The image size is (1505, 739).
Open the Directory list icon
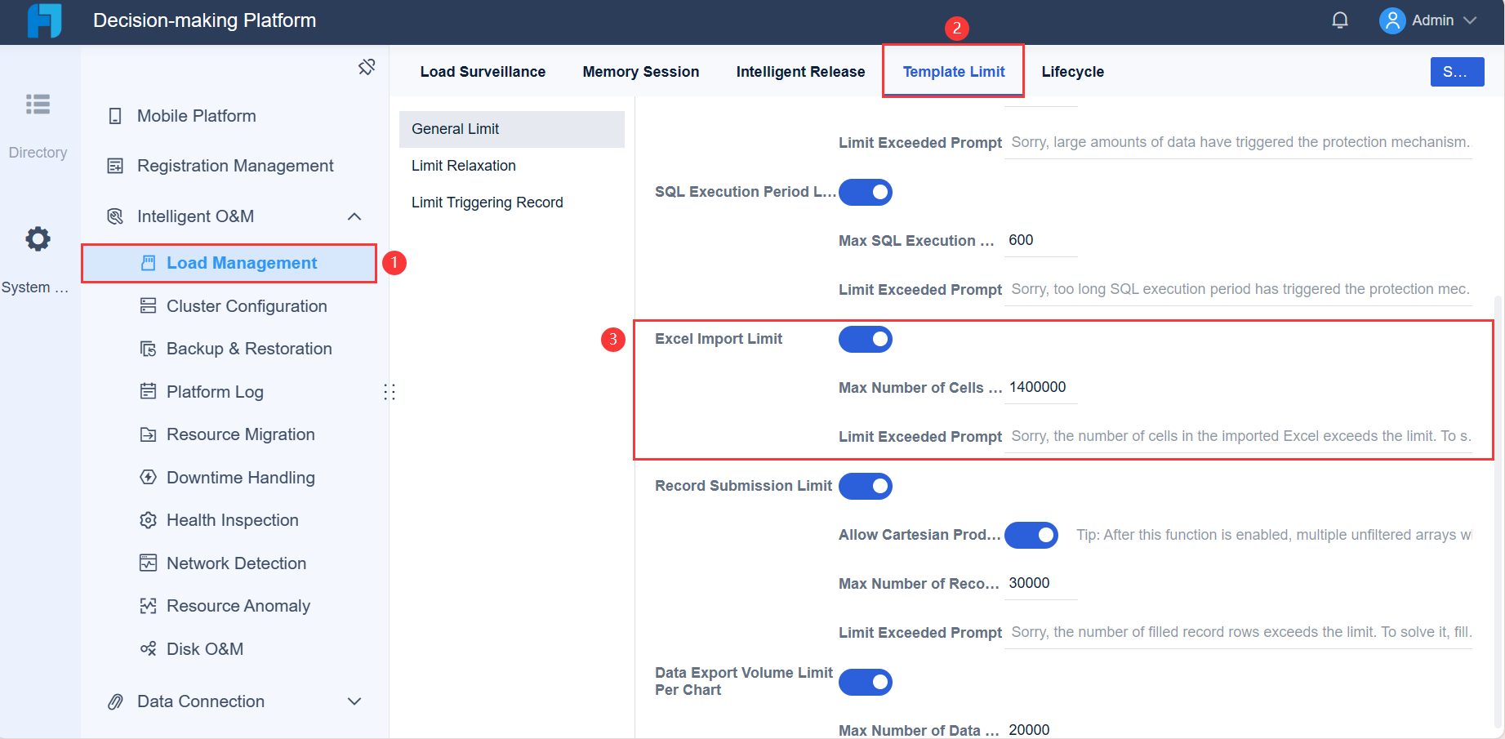[x=38, y=105]
